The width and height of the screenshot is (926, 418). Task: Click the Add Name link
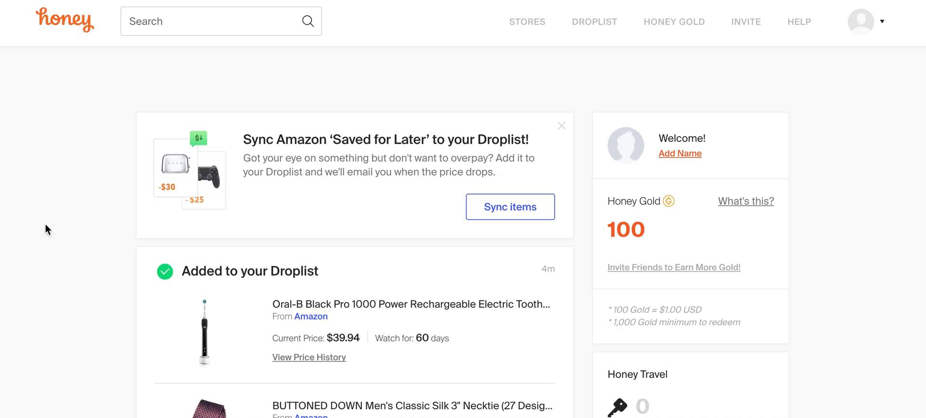[680, 153]
